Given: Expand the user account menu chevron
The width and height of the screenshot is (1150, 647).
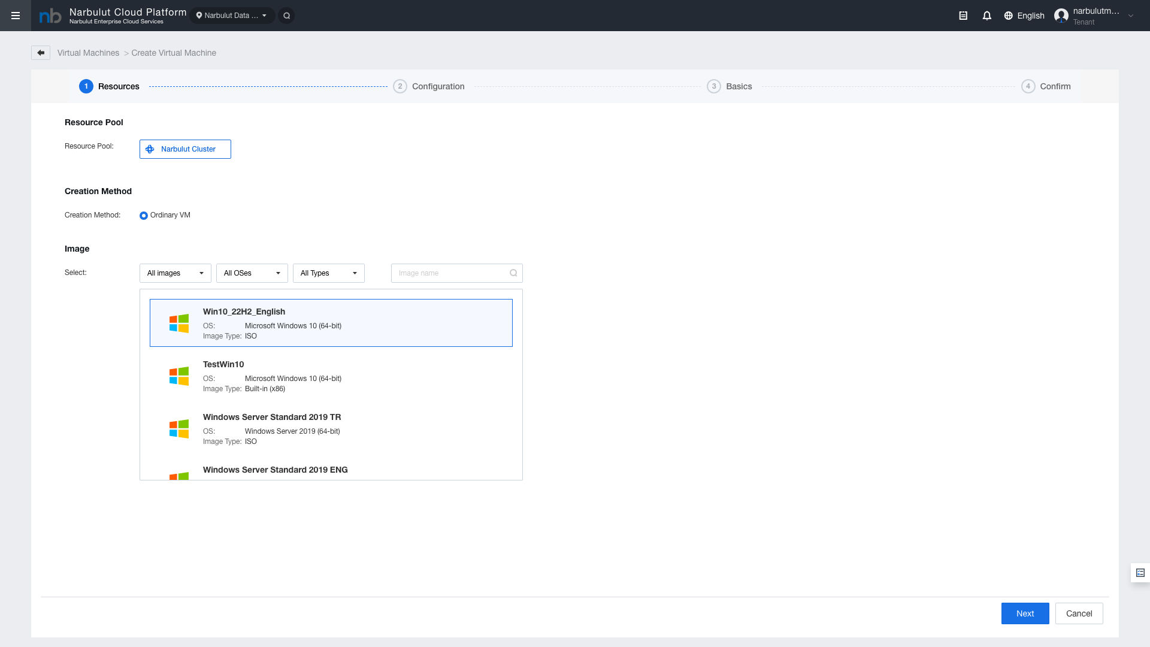Looking at the screenshot, I should pos(1131,16).
